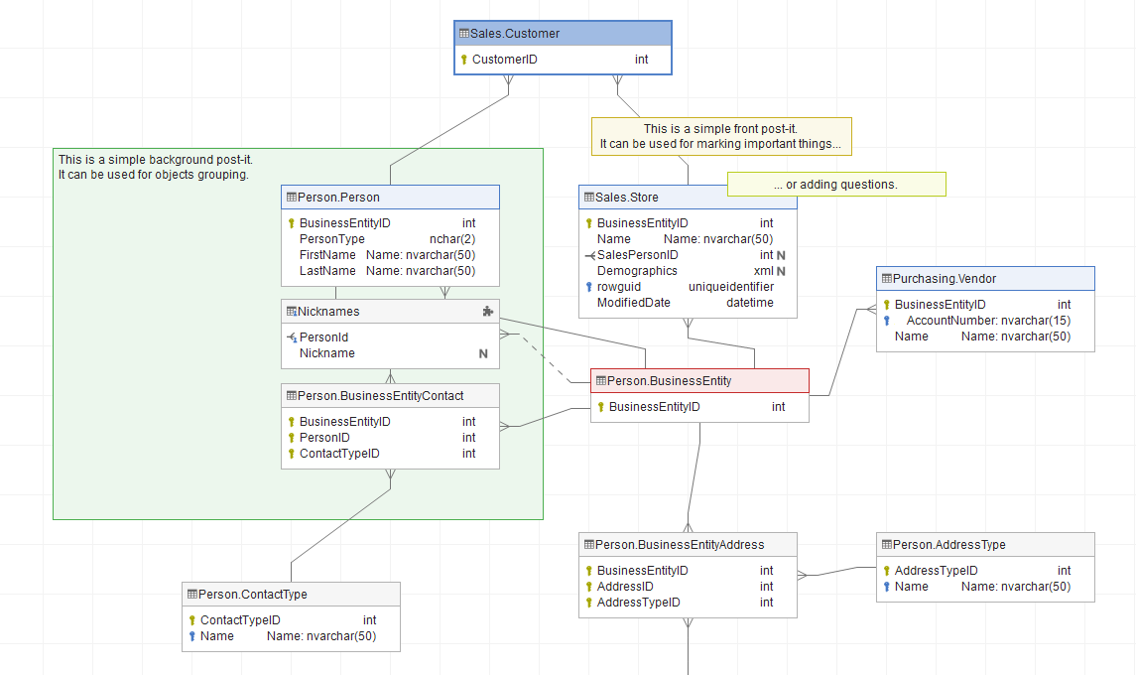
Task: Select the Person.Person table header
Action: 390,198
